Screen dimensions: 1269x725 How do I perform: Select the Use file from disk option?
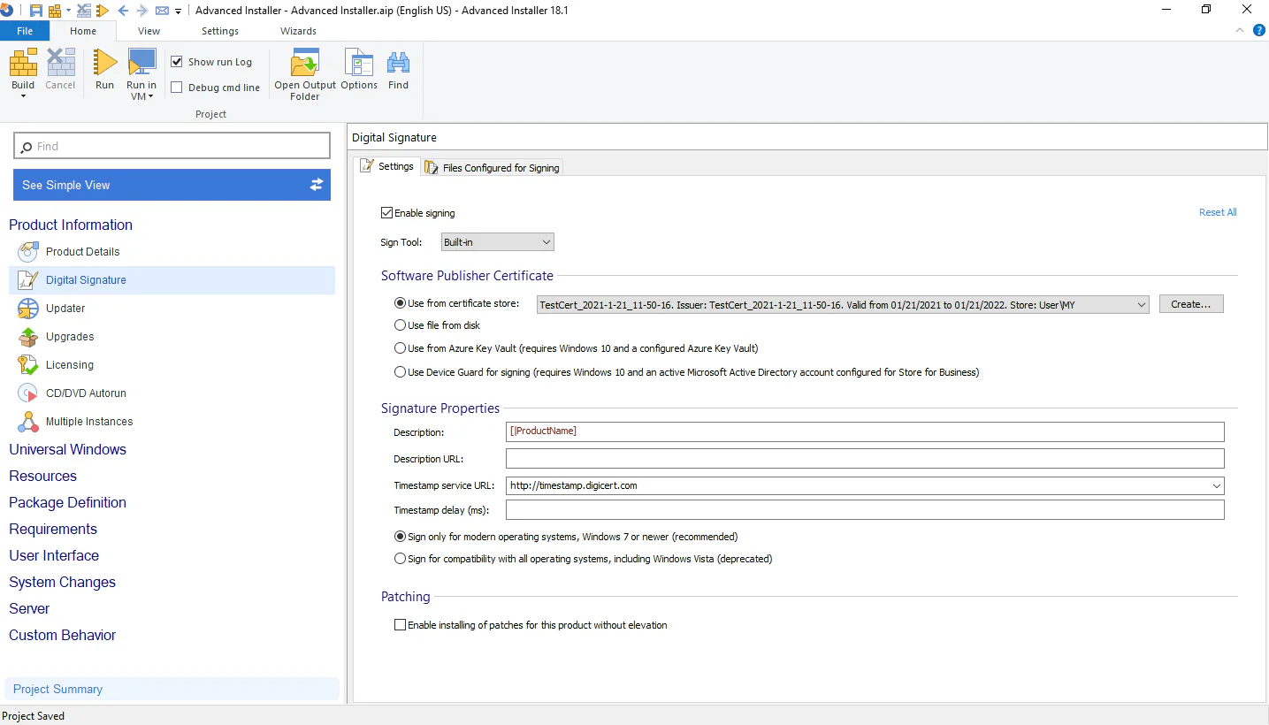[400, 324]
